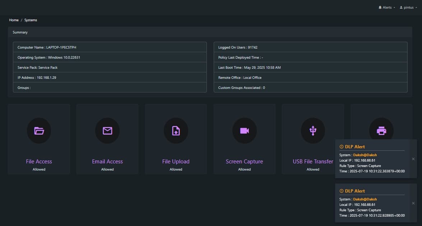The width and height of the screenshot is (422, 226).
Task: Click the Screen Capture camera icon
Action: (x=244, y=131)
